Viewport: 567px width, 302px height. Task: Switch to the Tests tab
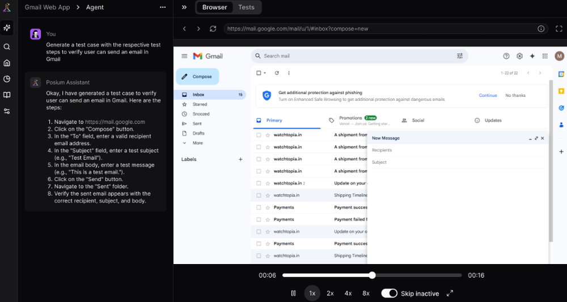246,7
